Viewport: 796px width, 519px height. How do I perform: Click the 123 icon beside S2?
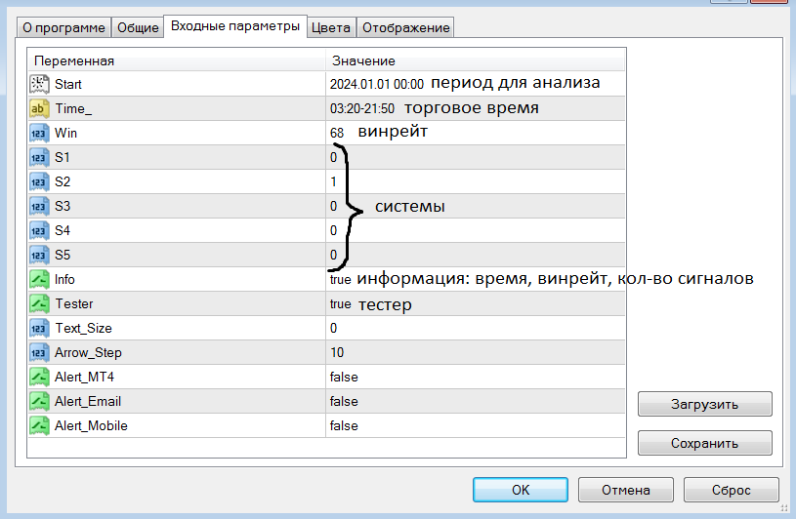click(x=39, y=181)
